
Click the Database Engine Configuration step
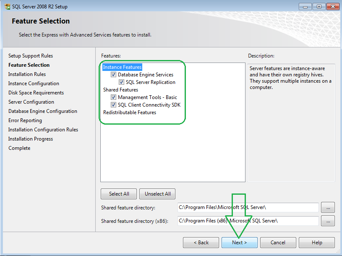tap(43, 111)
